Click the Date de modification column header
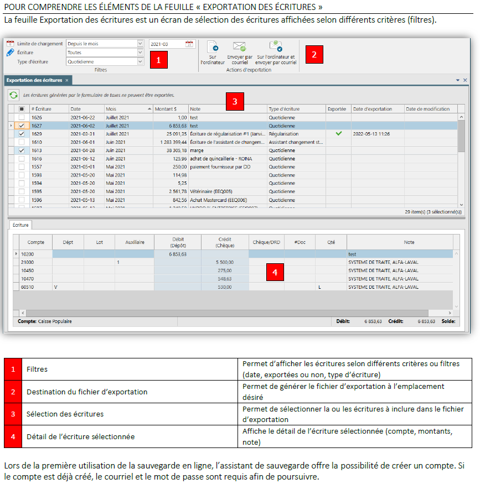Screen dimensions: 480x484 pyautogui.click(x=431, y=109)
